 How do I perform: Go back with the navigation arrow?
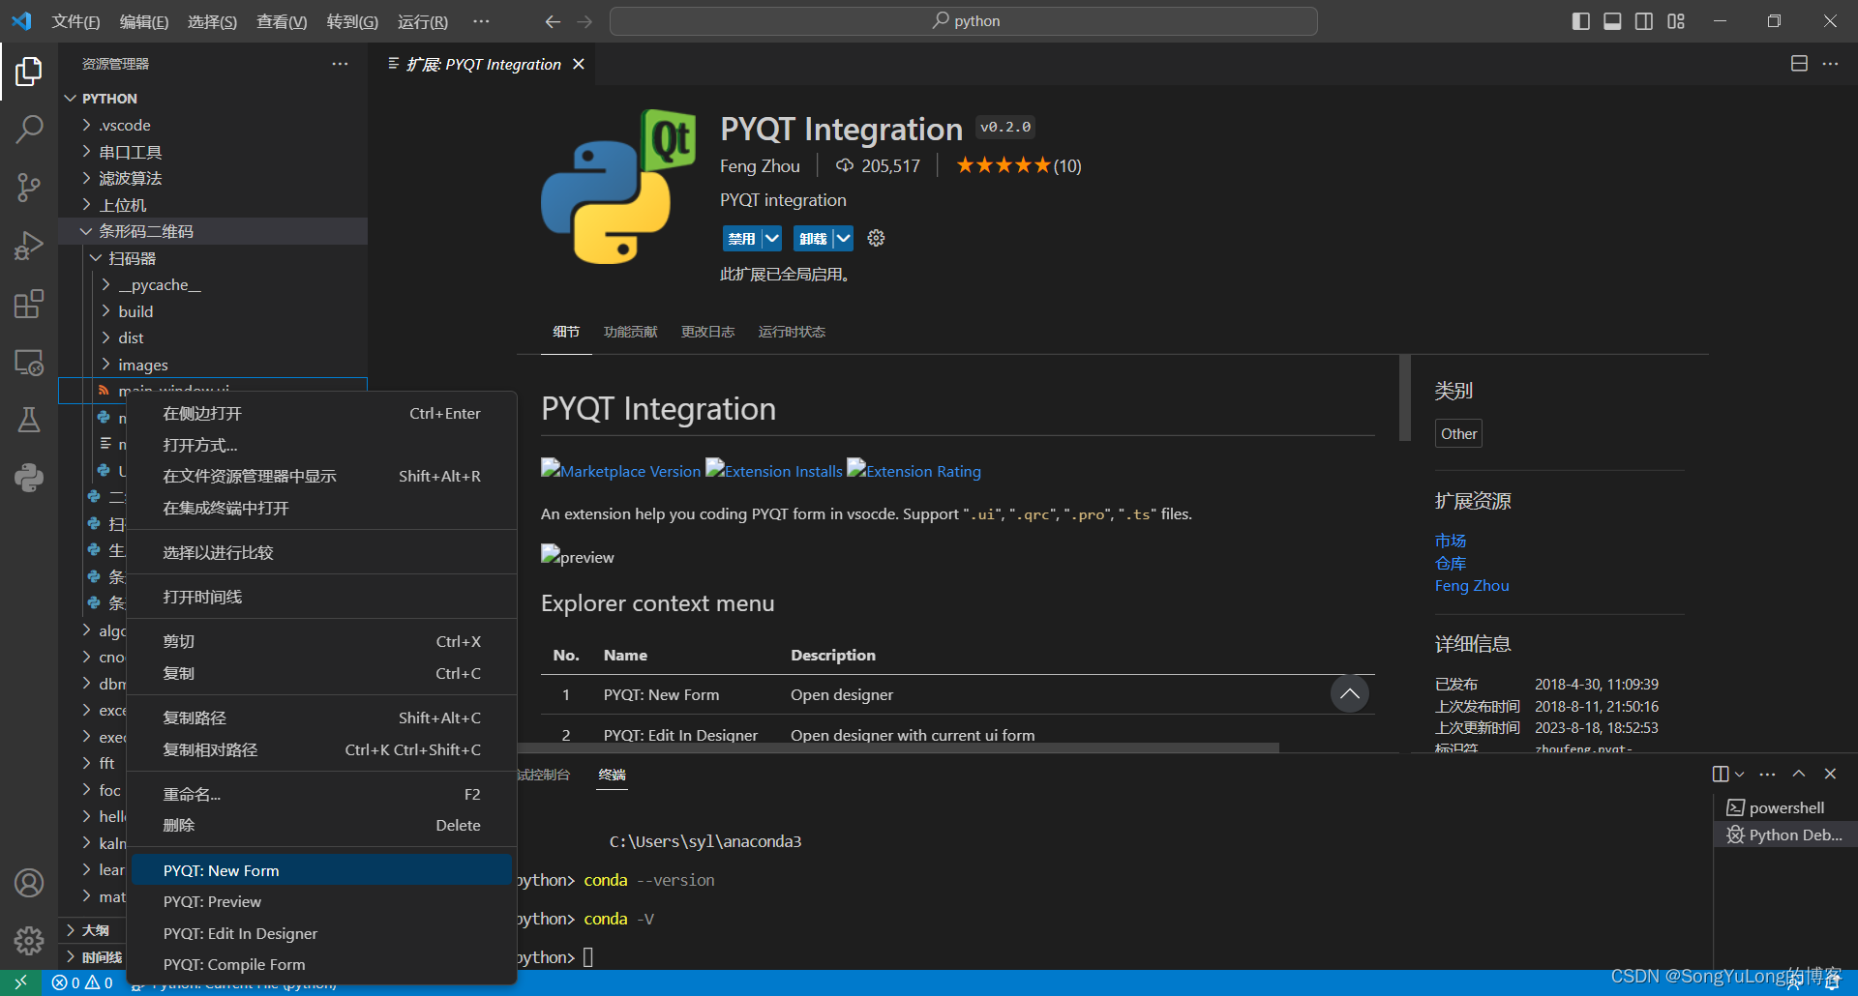click(553, 21)
